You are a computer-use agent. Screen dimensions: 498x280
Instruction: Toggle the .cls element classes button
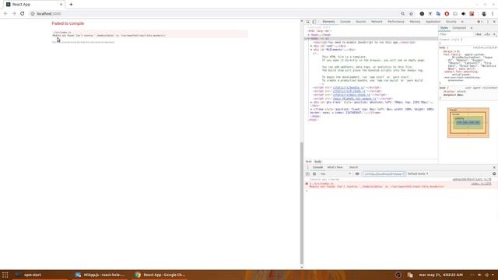pyautogui.click(x=487, y=34)
